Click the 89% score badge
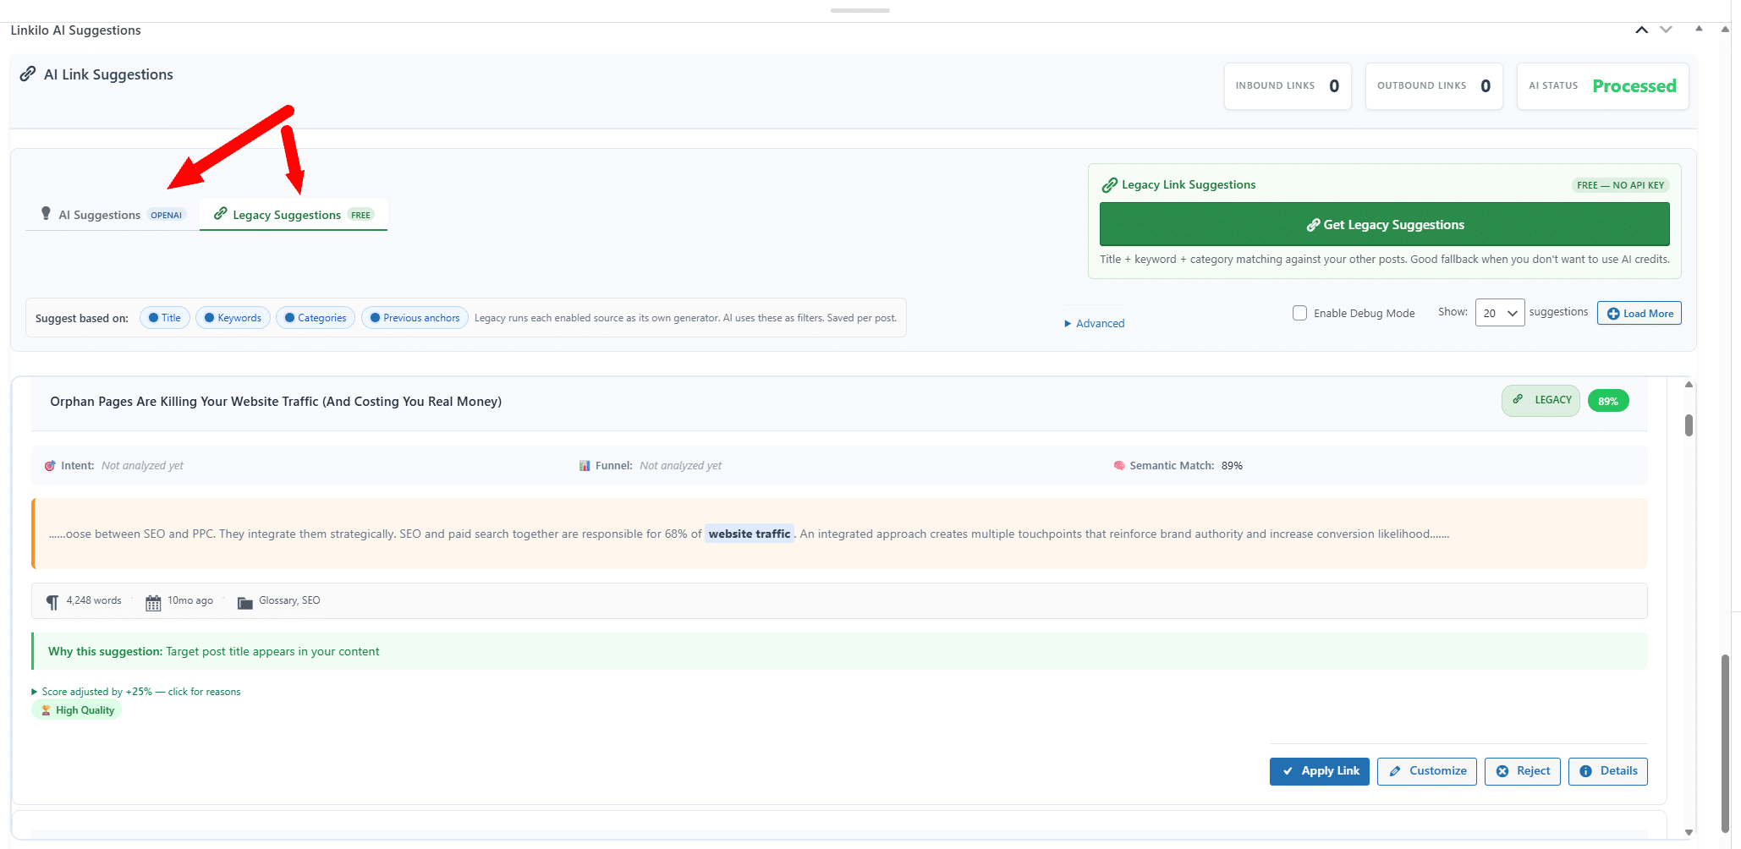The image size is (1741, 849). (x=1607, y=401)
